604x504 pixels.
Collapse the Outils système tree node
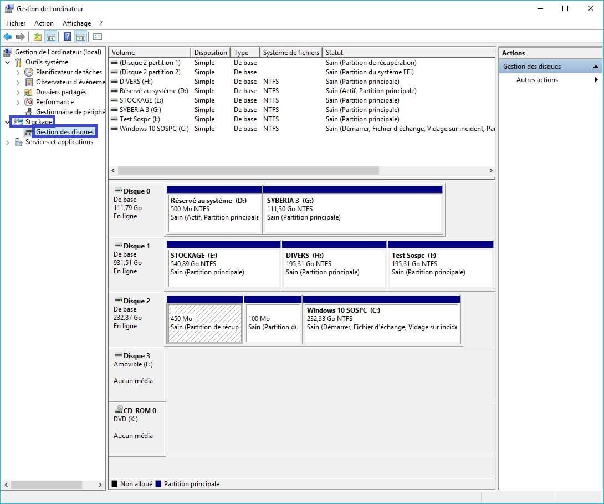(8, 62)
